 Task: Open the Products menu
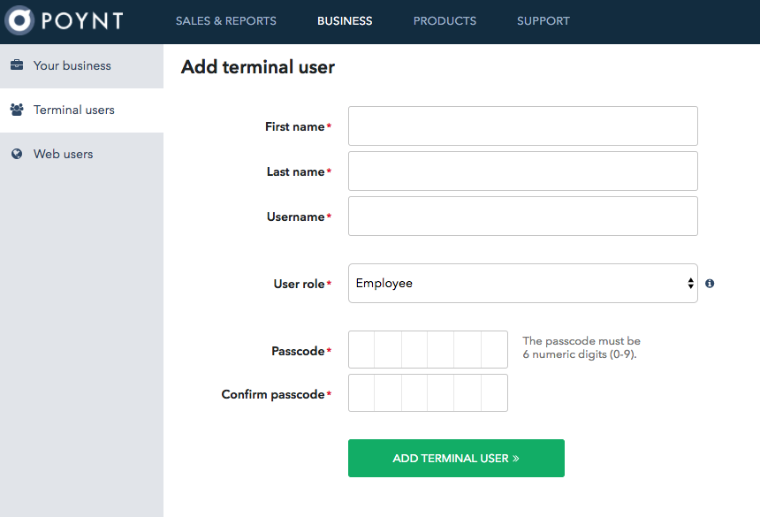point(445,21)
